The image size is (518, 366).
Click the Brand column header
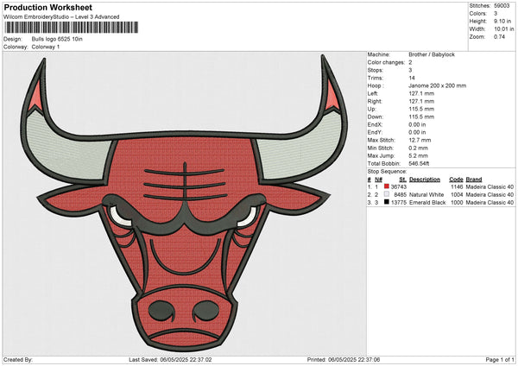coord(474,180)
